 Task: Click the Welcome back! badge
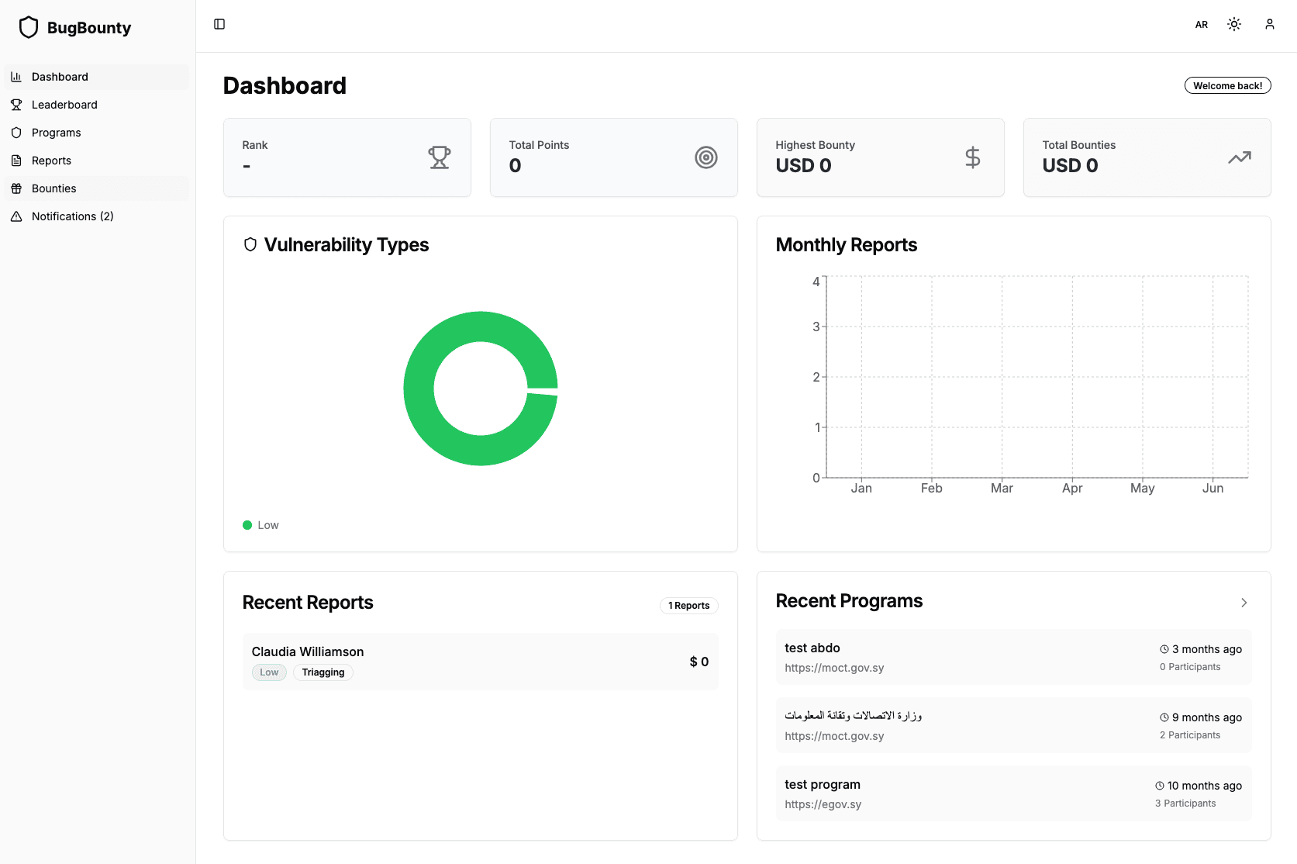[1227, 85]
